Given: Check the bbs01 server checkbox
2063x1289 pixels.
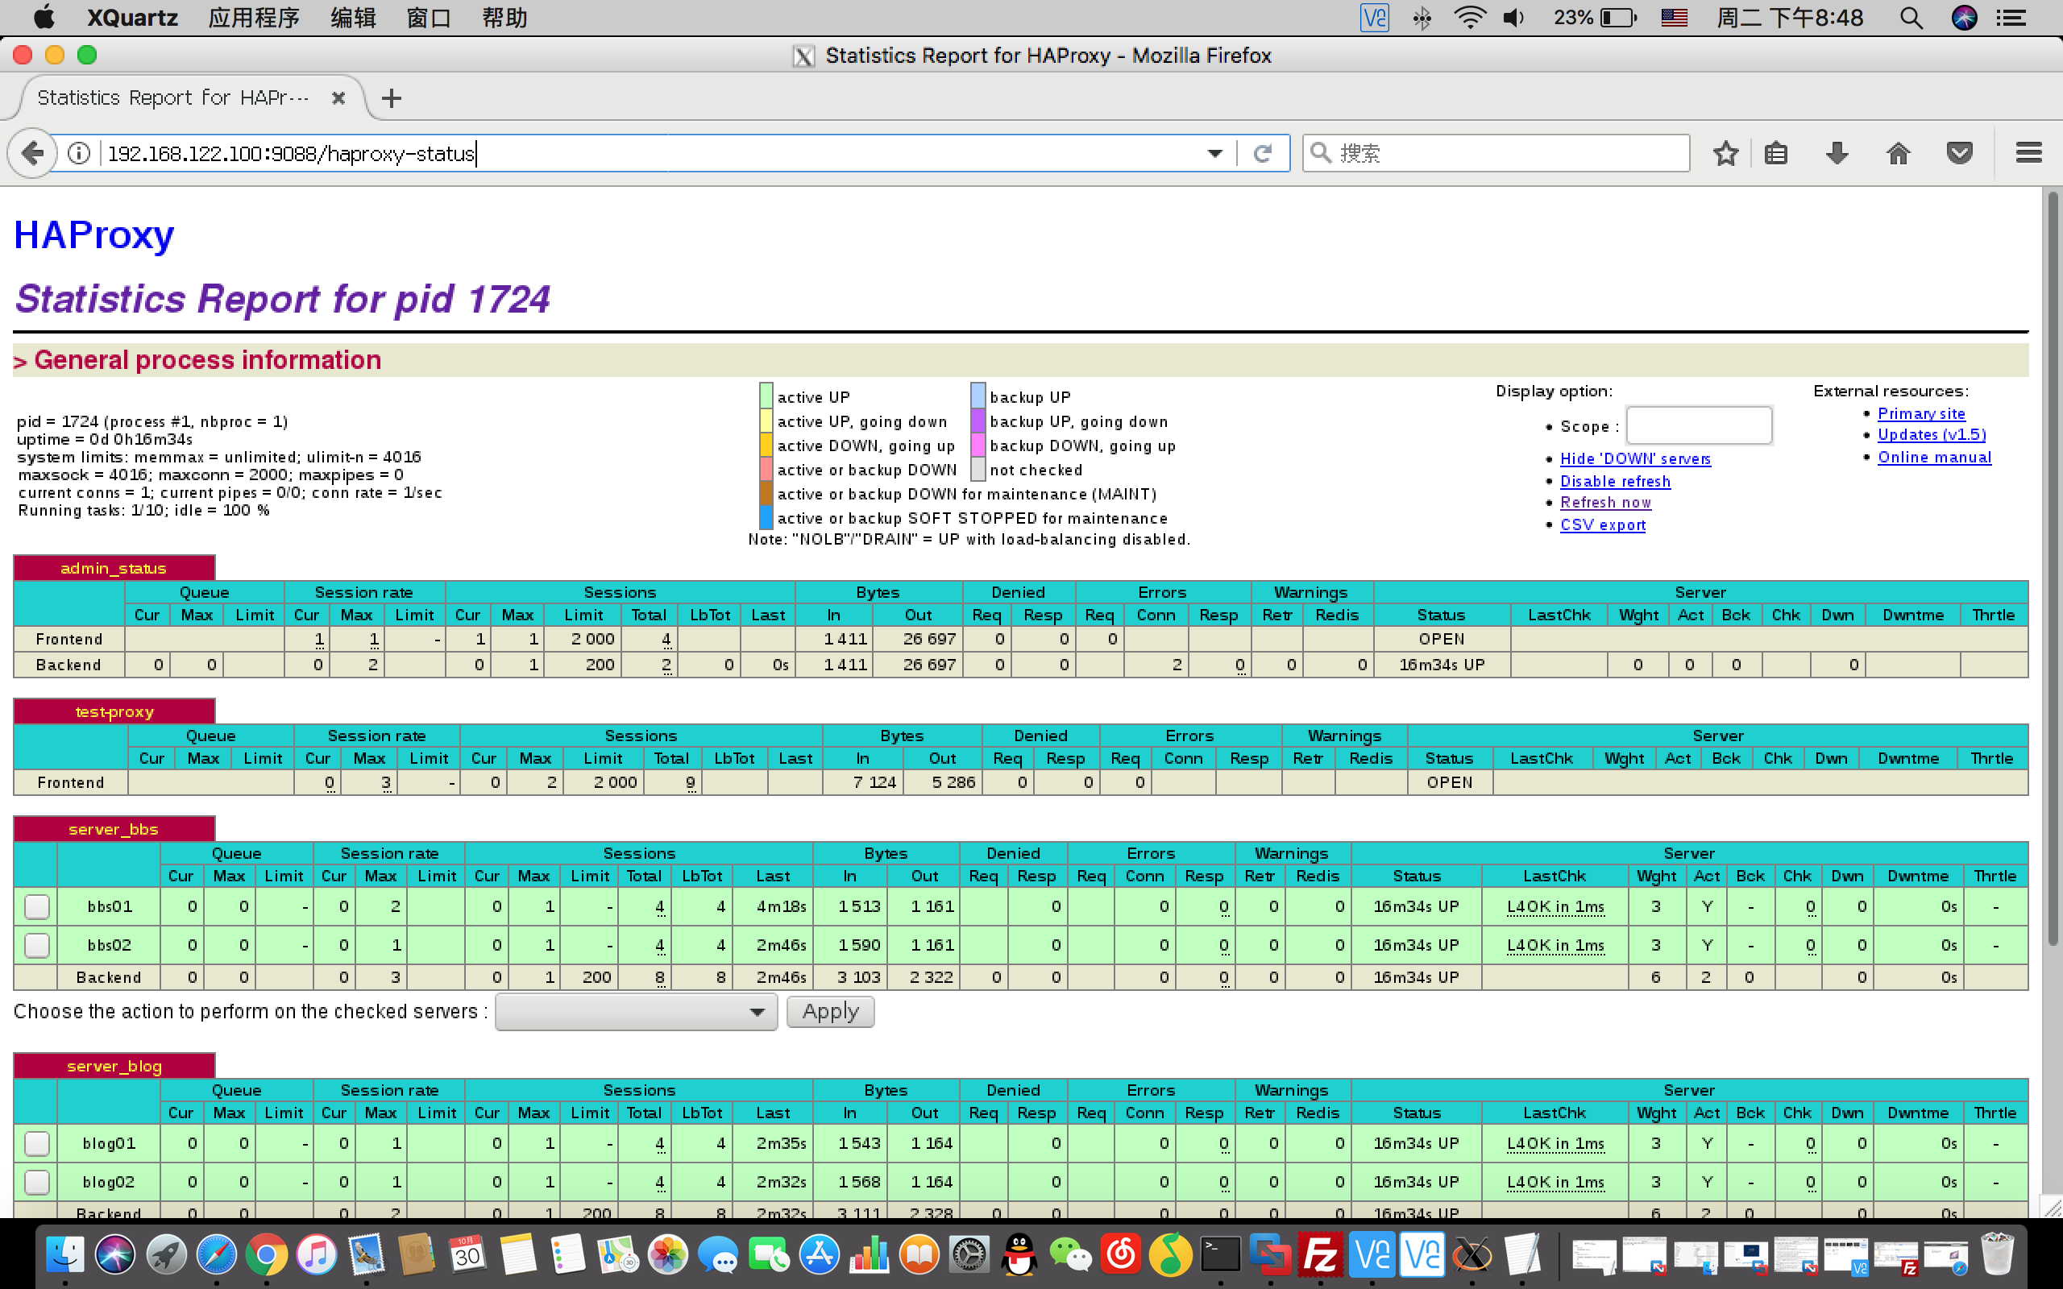Looking at the screenshot, I should coord(36,906).
